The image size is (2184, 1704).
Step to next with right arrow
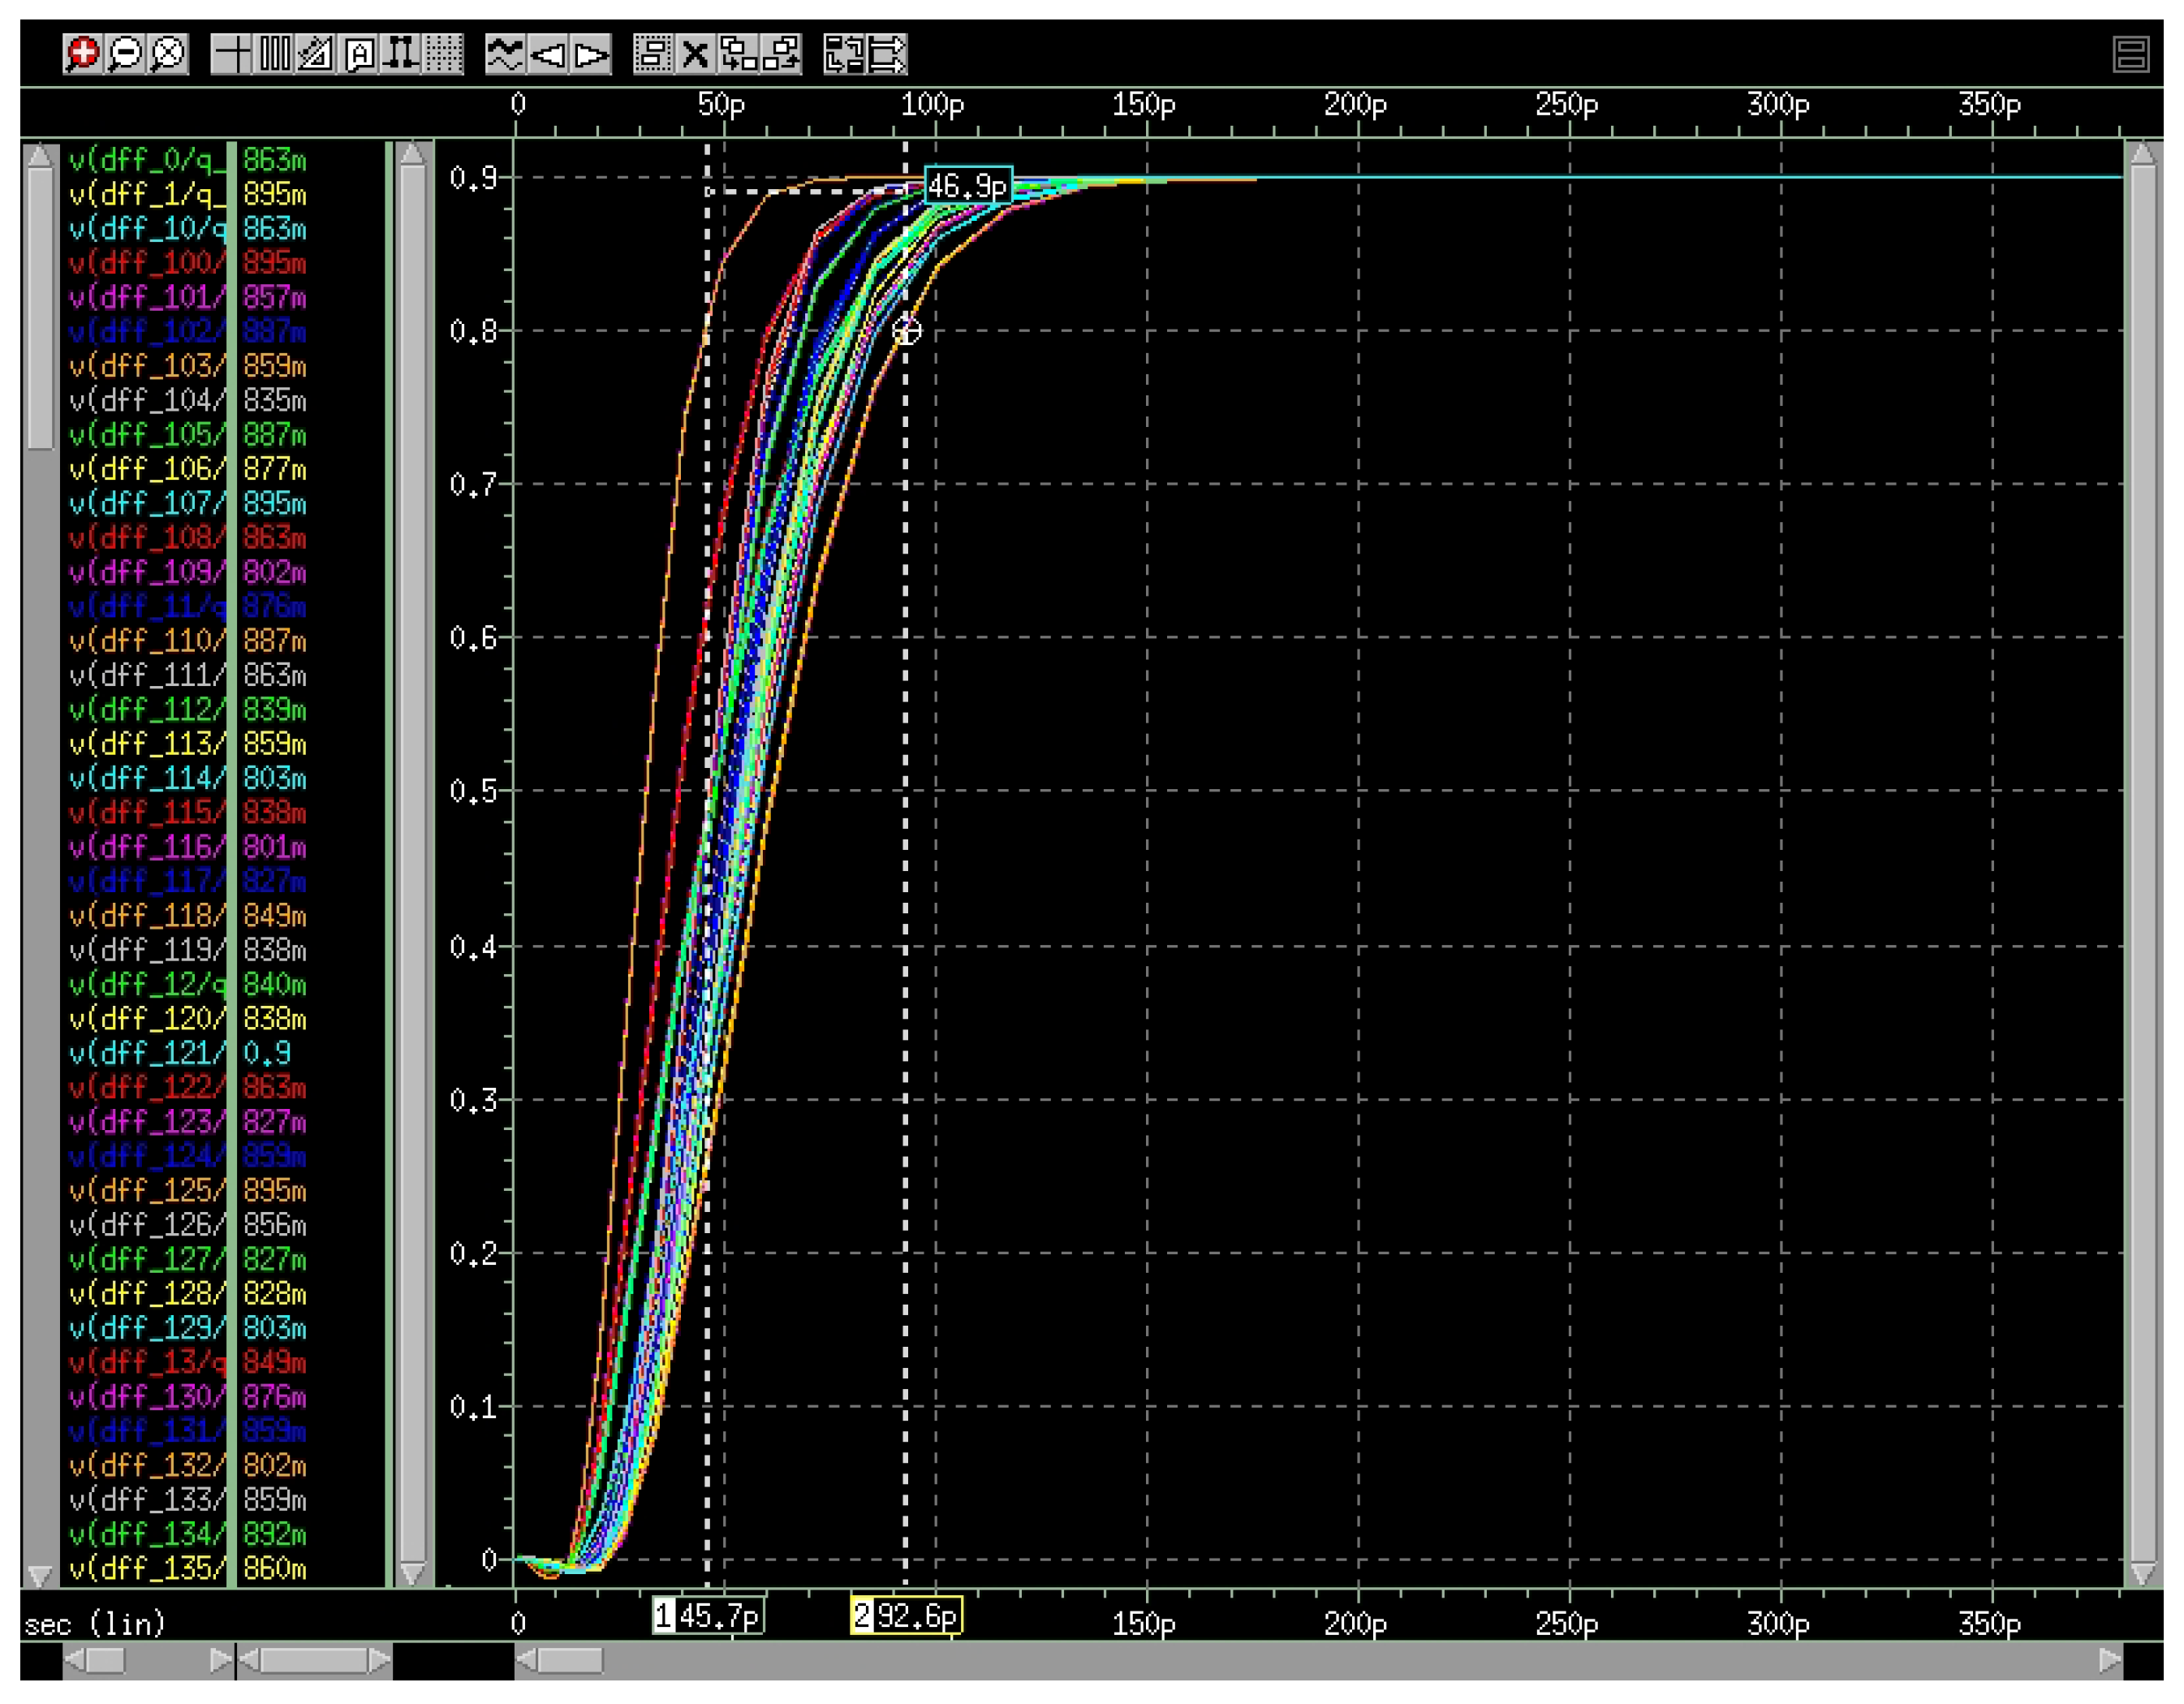pyautogui.click(x=591, y=53)
